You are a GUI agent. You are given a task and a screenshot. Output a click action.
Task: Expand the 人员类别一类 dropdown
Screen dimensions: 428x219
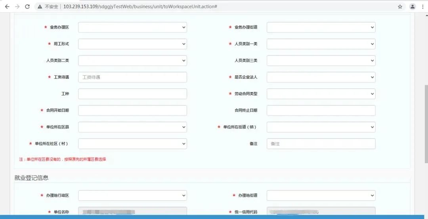321,44
